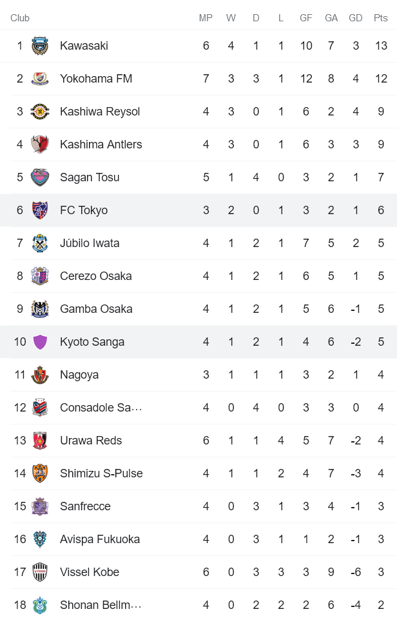Click the Kashiwa Reysol crest
This screenshot has width=397, height=627.
pyautogui.click(x=41, y=111)
